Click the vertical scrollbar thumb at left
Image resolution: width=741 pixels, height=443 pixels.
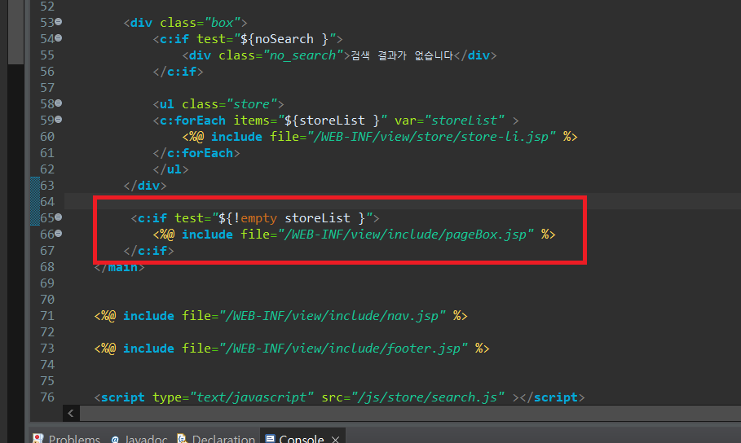[x=15, y=32]
